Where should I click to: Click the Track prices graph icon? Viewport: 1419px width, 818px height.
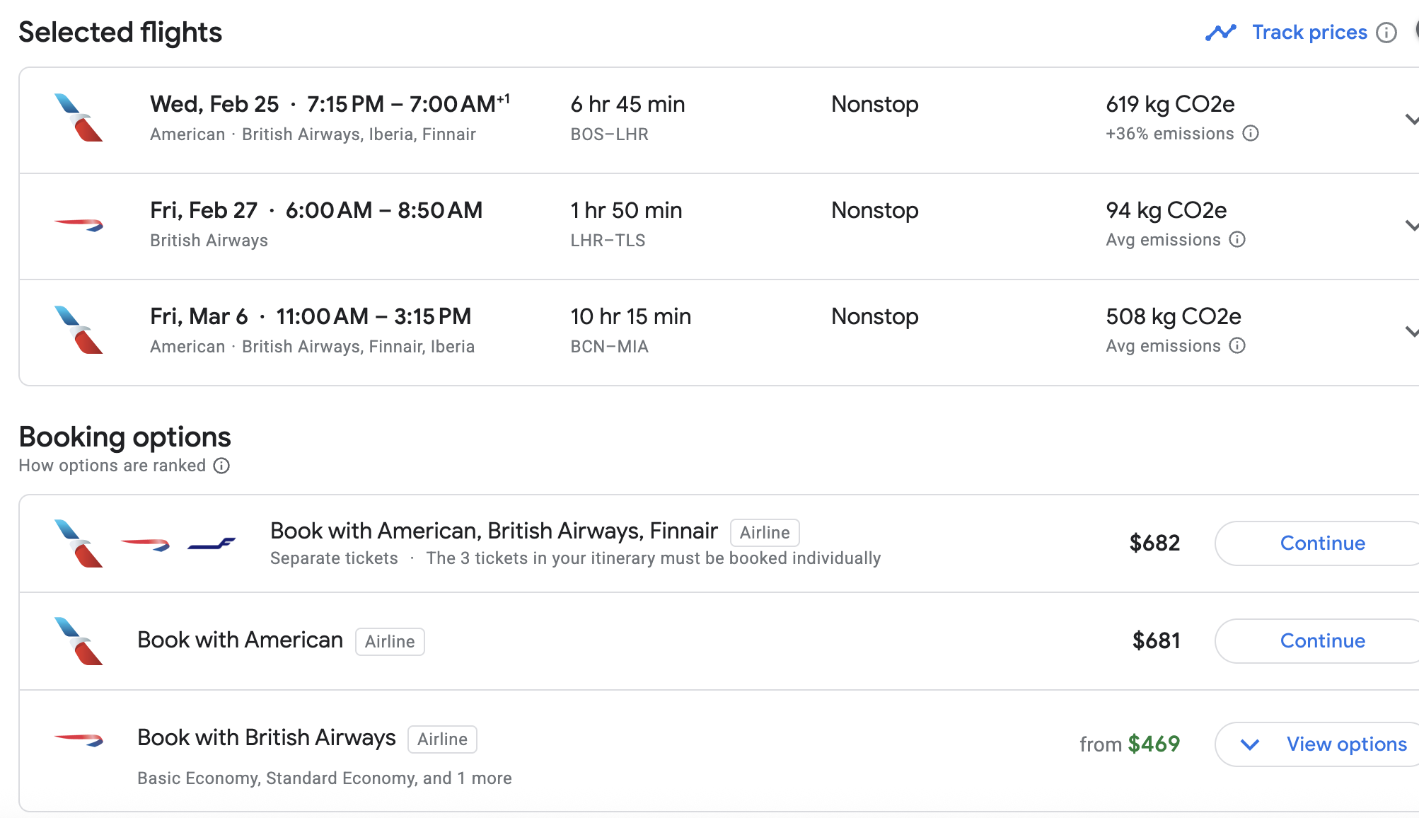1220,33
